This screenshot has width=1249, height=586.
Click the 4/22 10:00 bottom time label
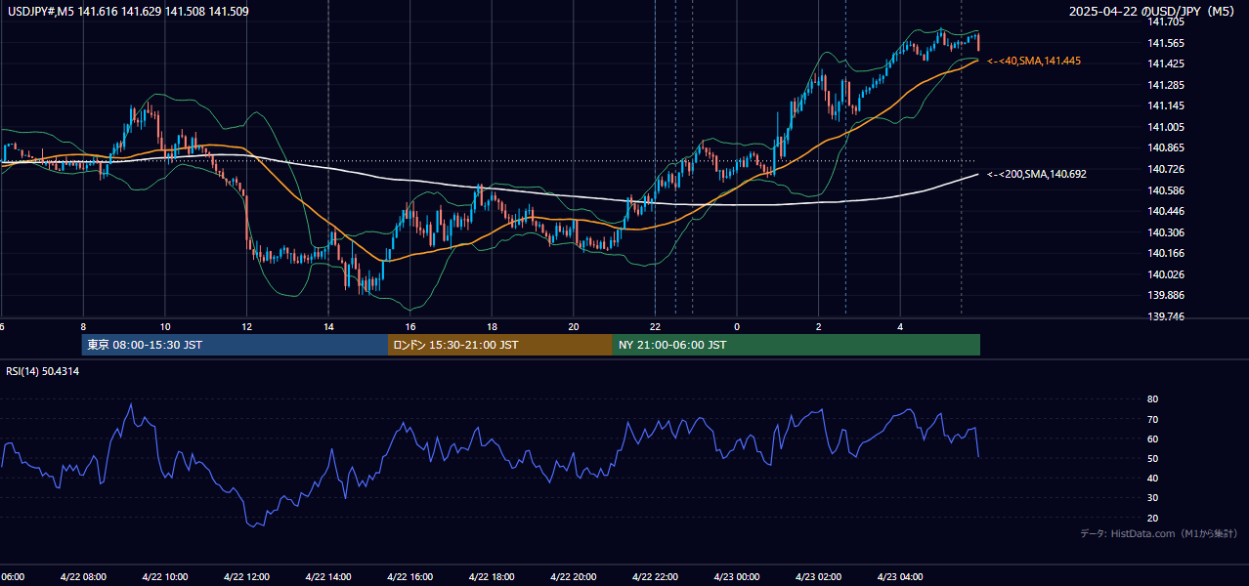(164, 577)
